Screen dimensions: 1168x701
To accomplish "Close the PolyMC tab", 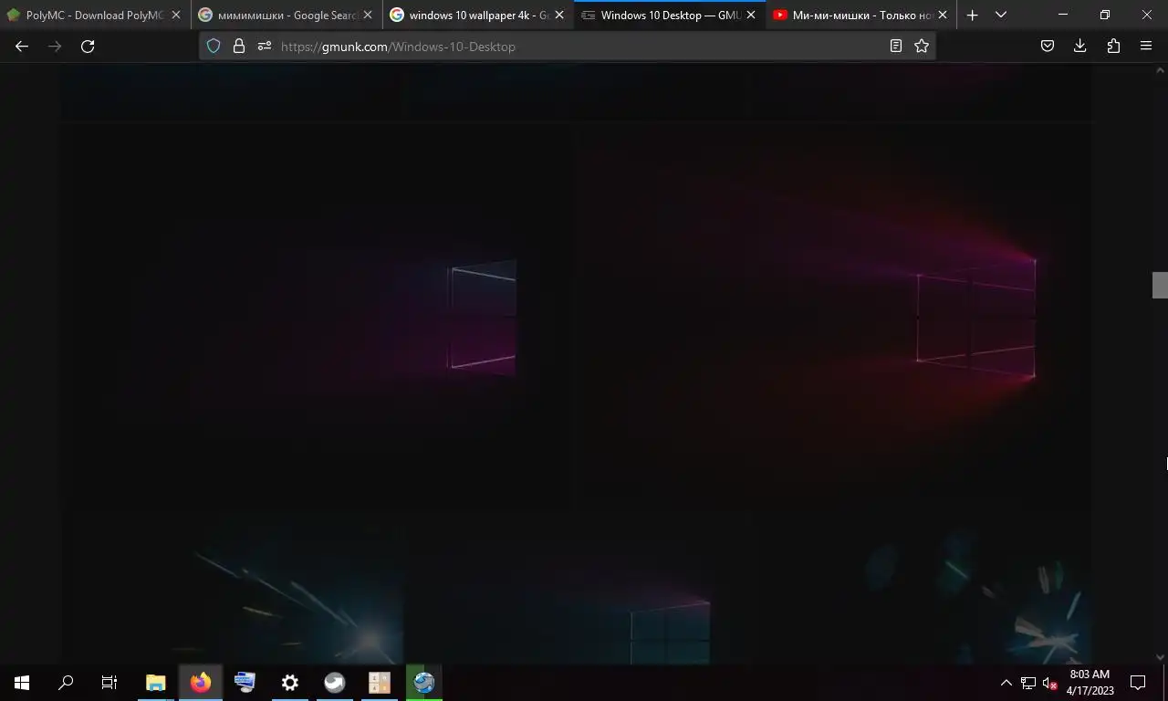I will point(176,16).
